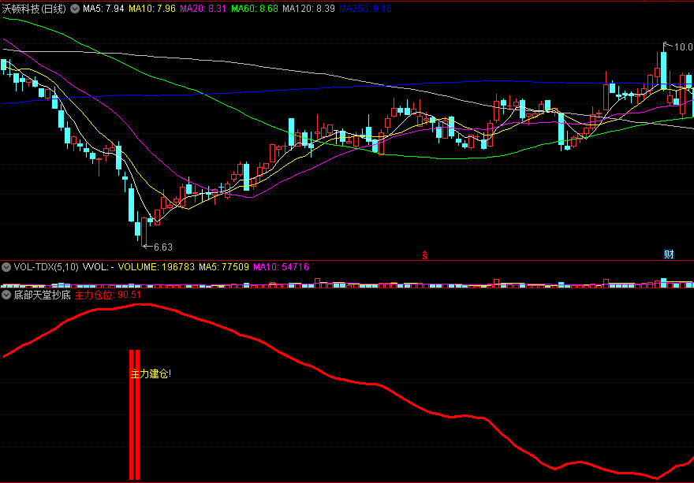The width and height of the screenshot is (694, 483).
Task: Open 底部天堂抄底 indicator dropdown circle
Action: pos(6,295)
